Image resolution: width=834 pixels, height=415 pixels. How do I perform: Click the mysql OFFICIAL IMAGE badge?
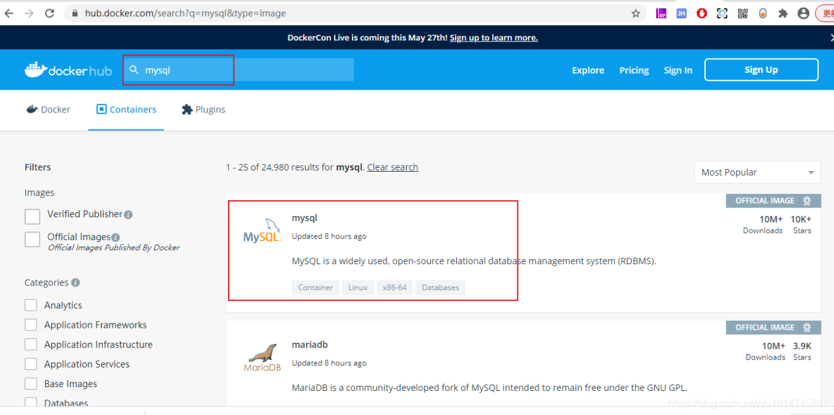[773, 201]
